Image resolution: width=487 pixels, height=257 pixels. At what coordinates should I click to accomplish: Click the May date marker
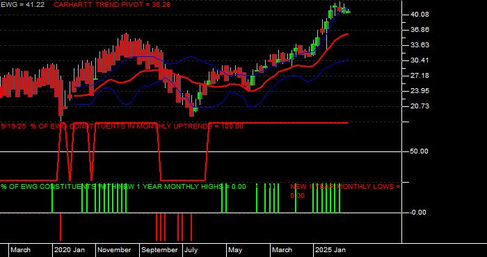click(235, 250)
